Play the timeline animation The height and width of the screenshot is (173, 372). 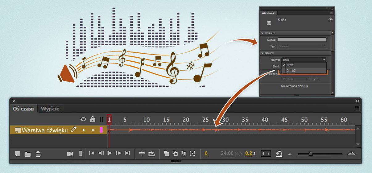pyautogui.click(x=110, y=153)
